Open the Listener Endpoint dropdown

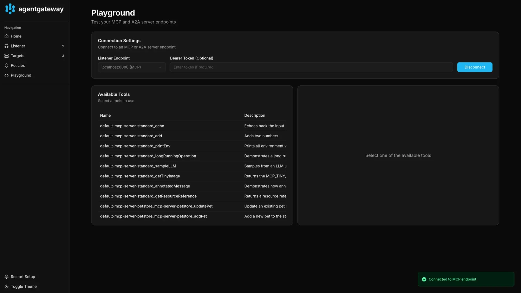pyautogui.click(x=132, y=67)
